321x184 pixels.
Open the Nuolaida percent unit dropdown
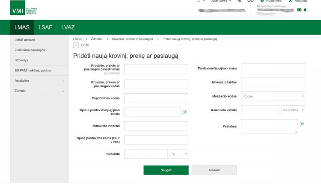tap(179, 154)
